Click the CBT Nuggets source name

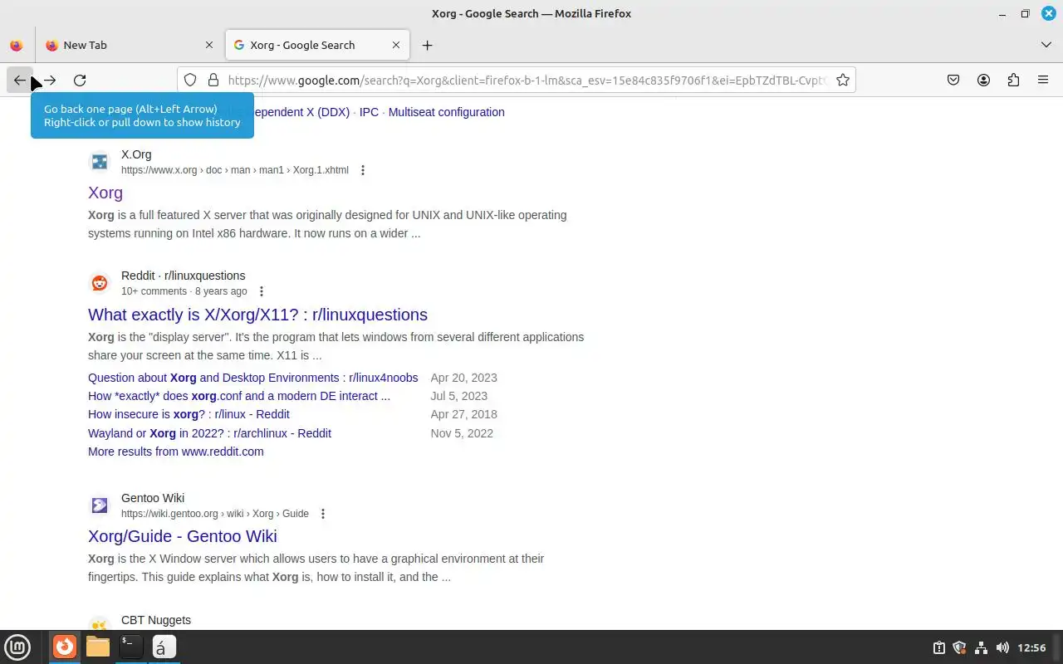click(x=156, y=620)
